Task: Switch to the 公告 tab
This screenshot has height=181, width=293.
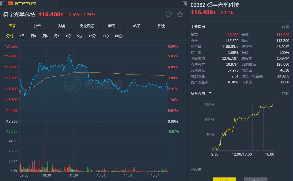Action: click(x=37, y=26)
